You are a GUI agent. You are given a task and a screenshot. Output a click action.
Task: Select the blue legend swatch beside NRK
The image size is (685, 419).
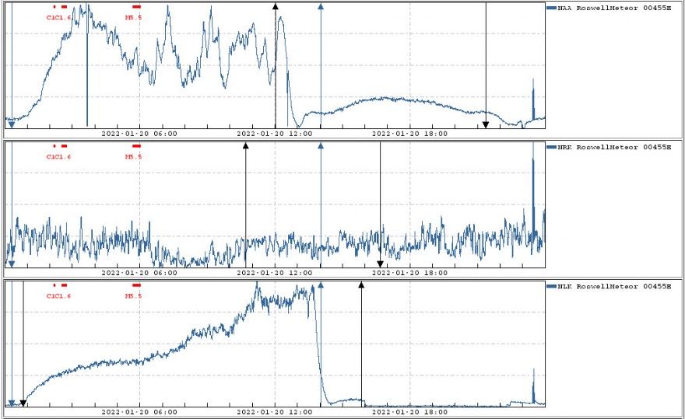(551, 147)
